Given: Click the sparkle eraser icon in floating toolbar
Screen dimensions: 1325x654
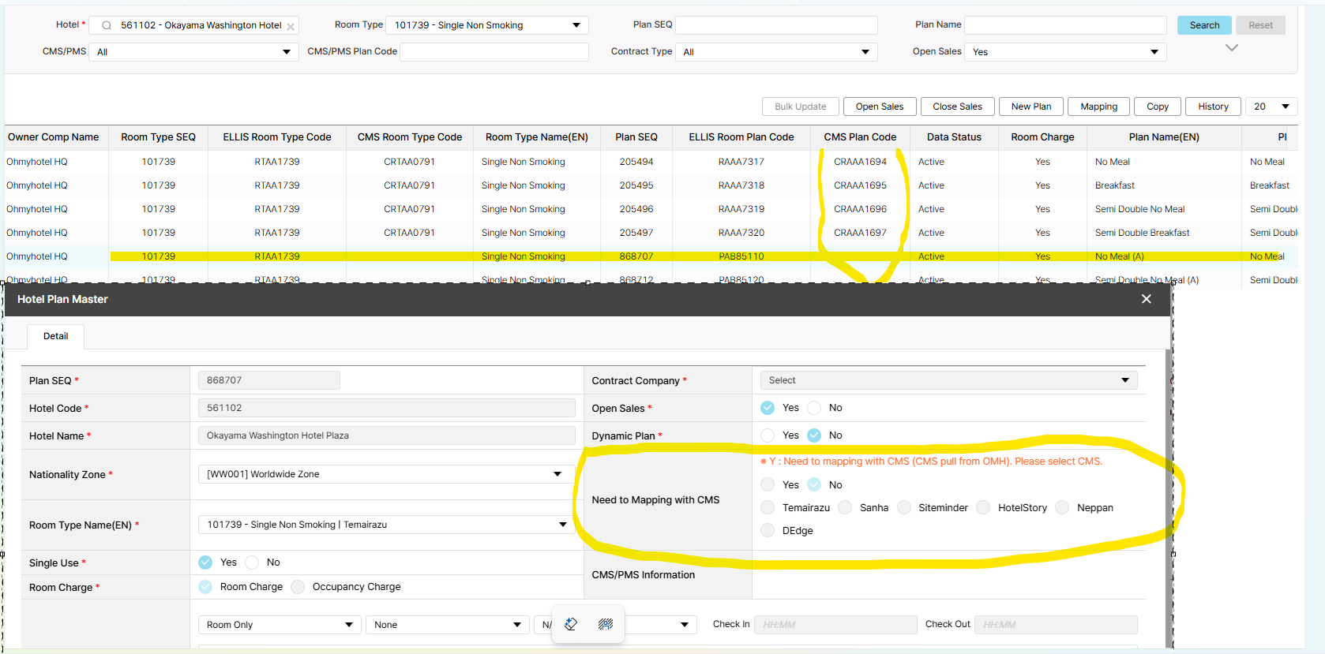Looking at the screenshot, I should coord(571,624).
